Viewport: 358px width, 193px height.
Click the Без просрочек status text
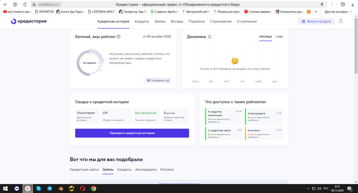[x=146, y=113]
